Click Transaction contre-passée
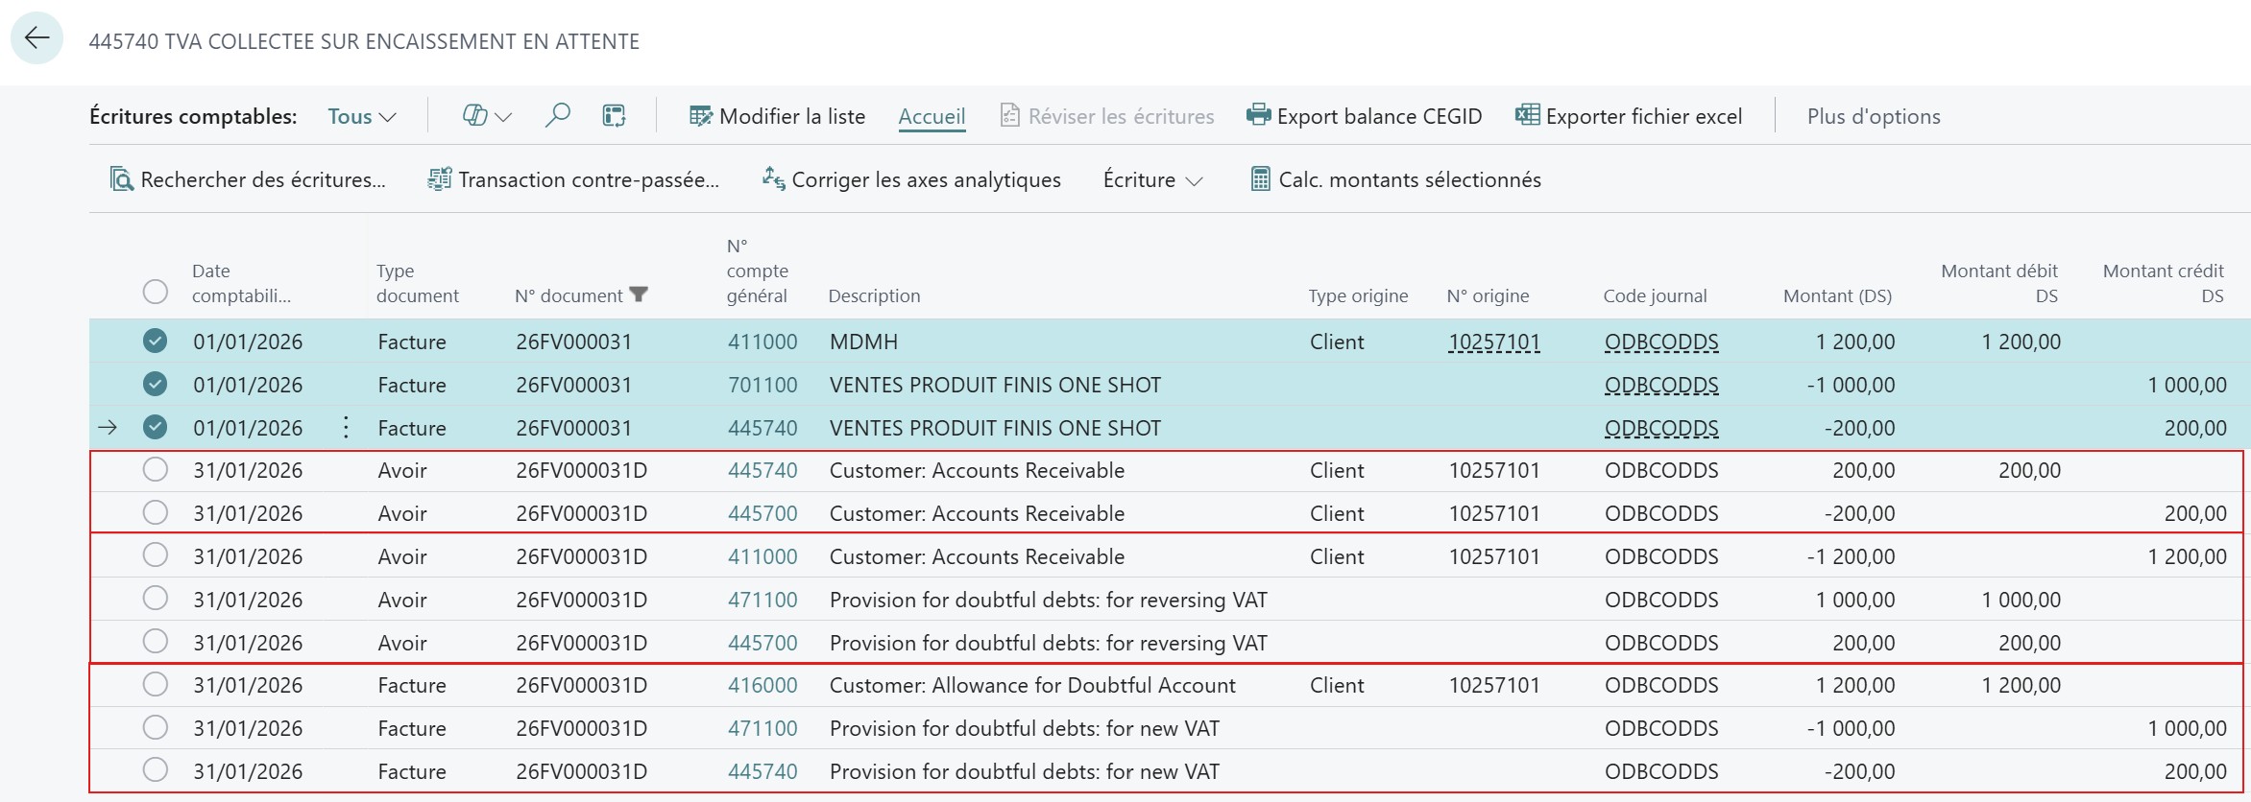 573,179
